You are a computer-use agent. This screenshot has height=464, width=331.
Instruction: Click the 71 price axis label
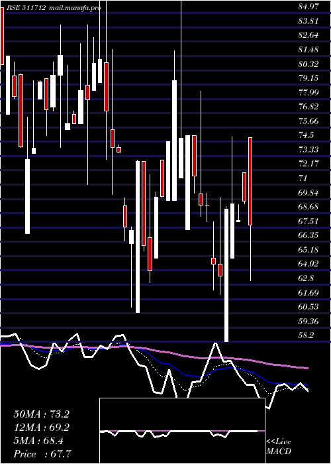tap(303, 178)
